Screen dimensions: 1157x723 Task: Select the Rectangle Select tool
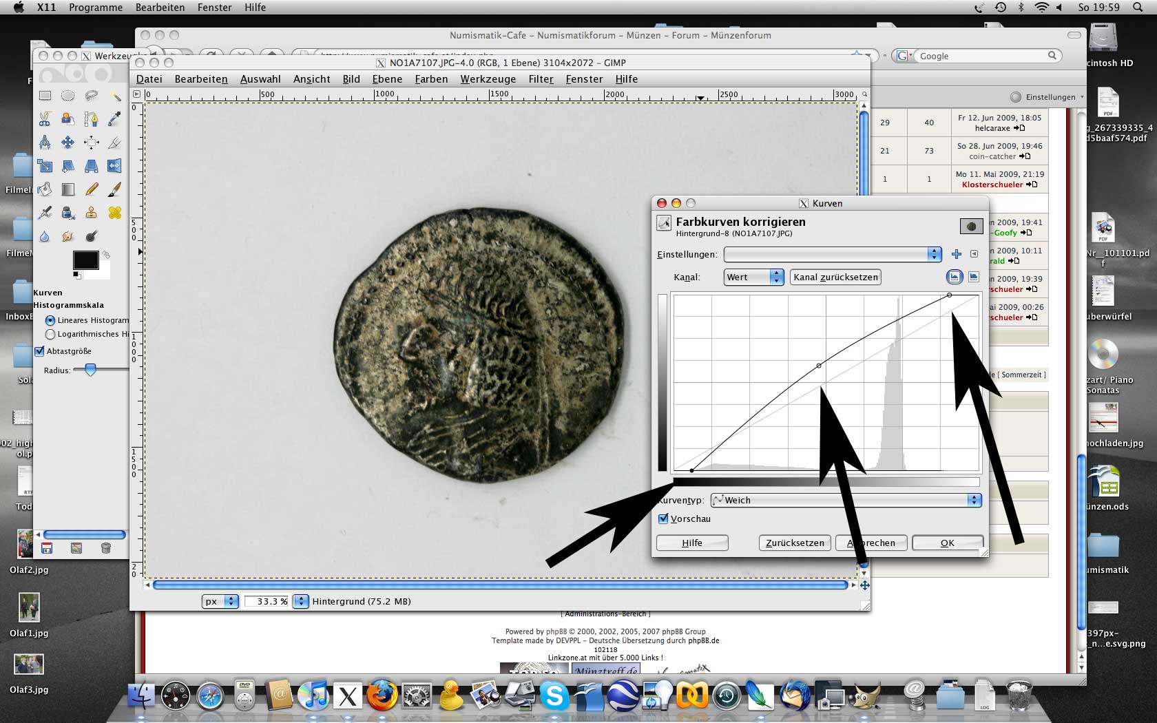click(45, 96)
